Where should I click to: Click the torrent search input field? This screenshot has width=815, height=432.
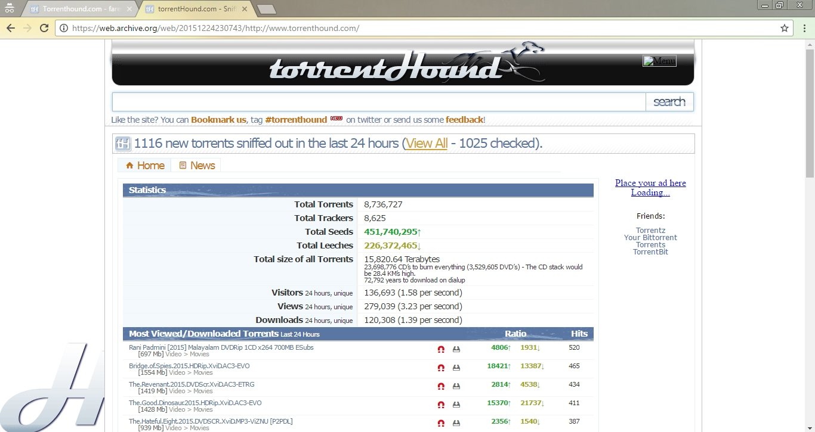379,102
